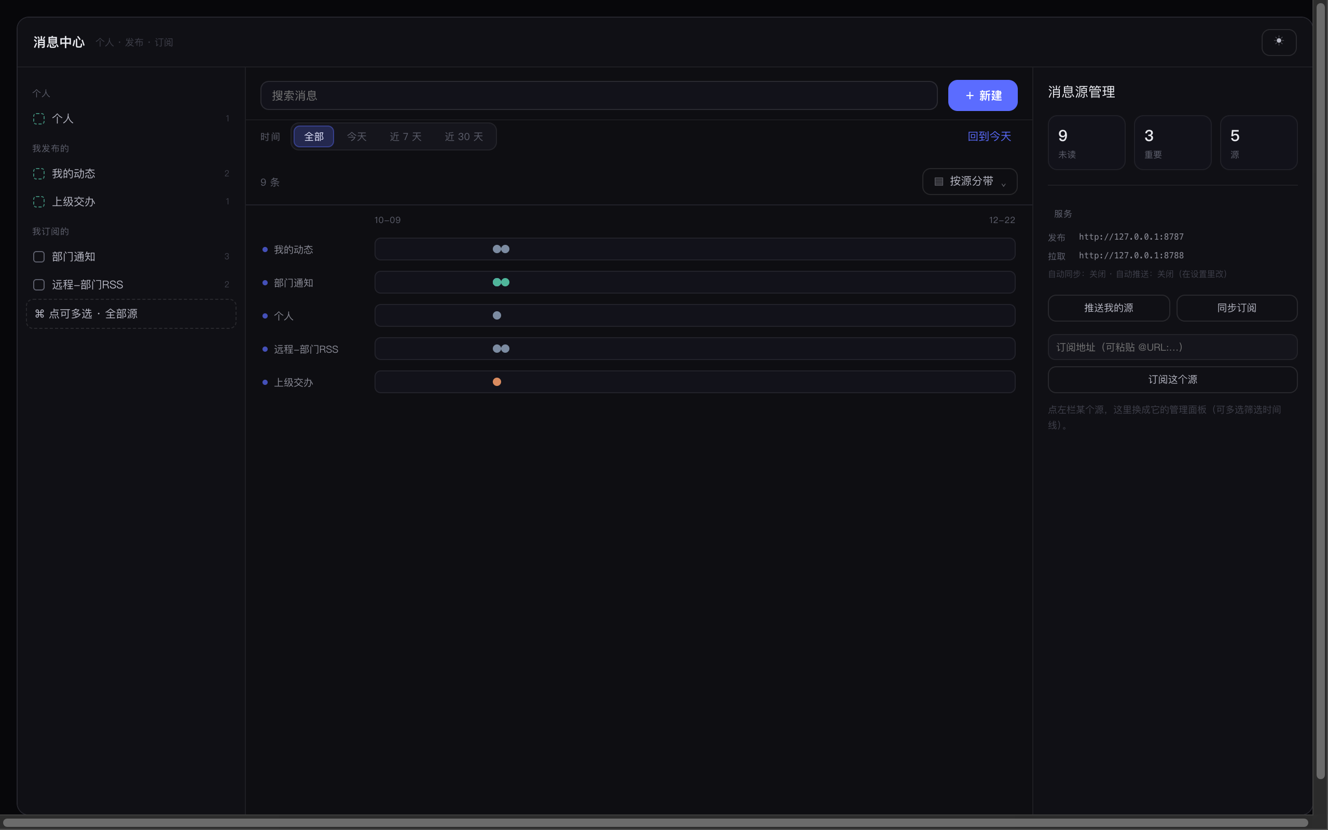Click the green dots in 部门通知 lane
1328x830 pixels.
(x=501, y=282)
